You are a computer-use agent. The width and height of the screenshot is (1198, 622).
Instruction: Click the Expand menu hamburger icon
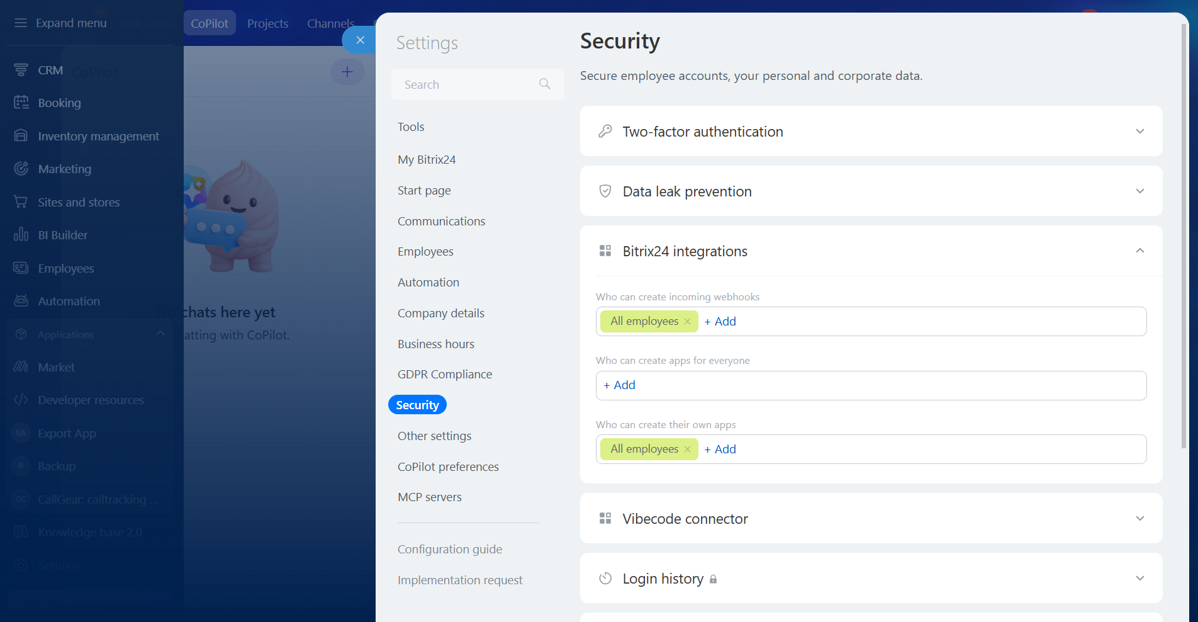(21, 23)
